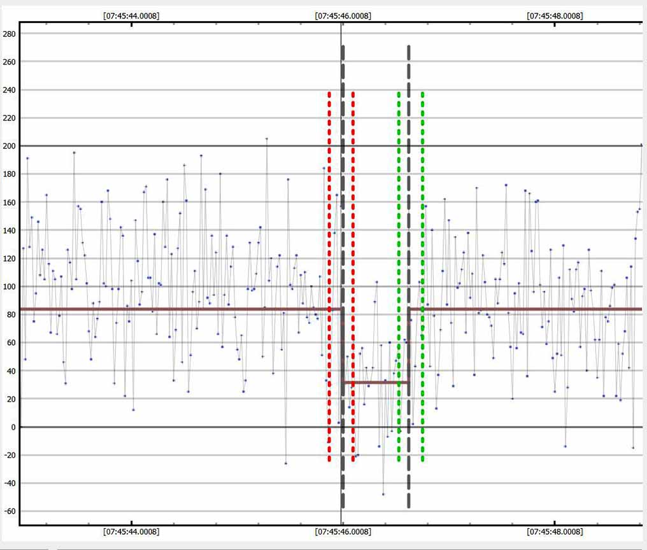Image resolution: width=647 pixels, height=550 pixels.
Task: Select the lowest data point near -48
Action: (383, 494)
